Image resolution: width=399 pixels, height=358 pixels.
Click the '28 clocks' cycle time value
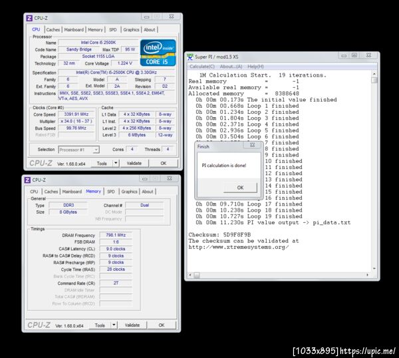coord(116,269)
